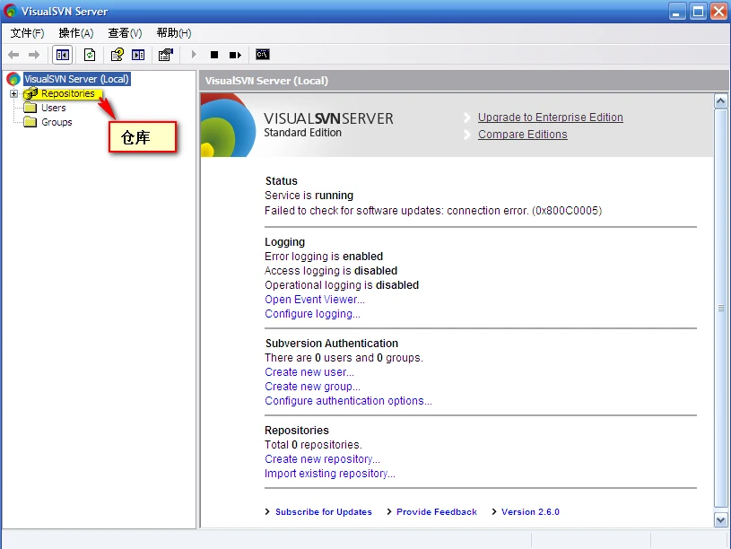Screen dimensions: 731x549
Task: Click the failed software updates error text
Action: (433, 211)
